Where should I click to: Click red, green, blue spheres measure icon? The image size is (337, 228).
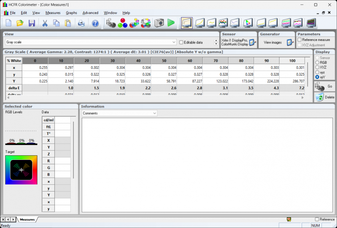point(122,23)
